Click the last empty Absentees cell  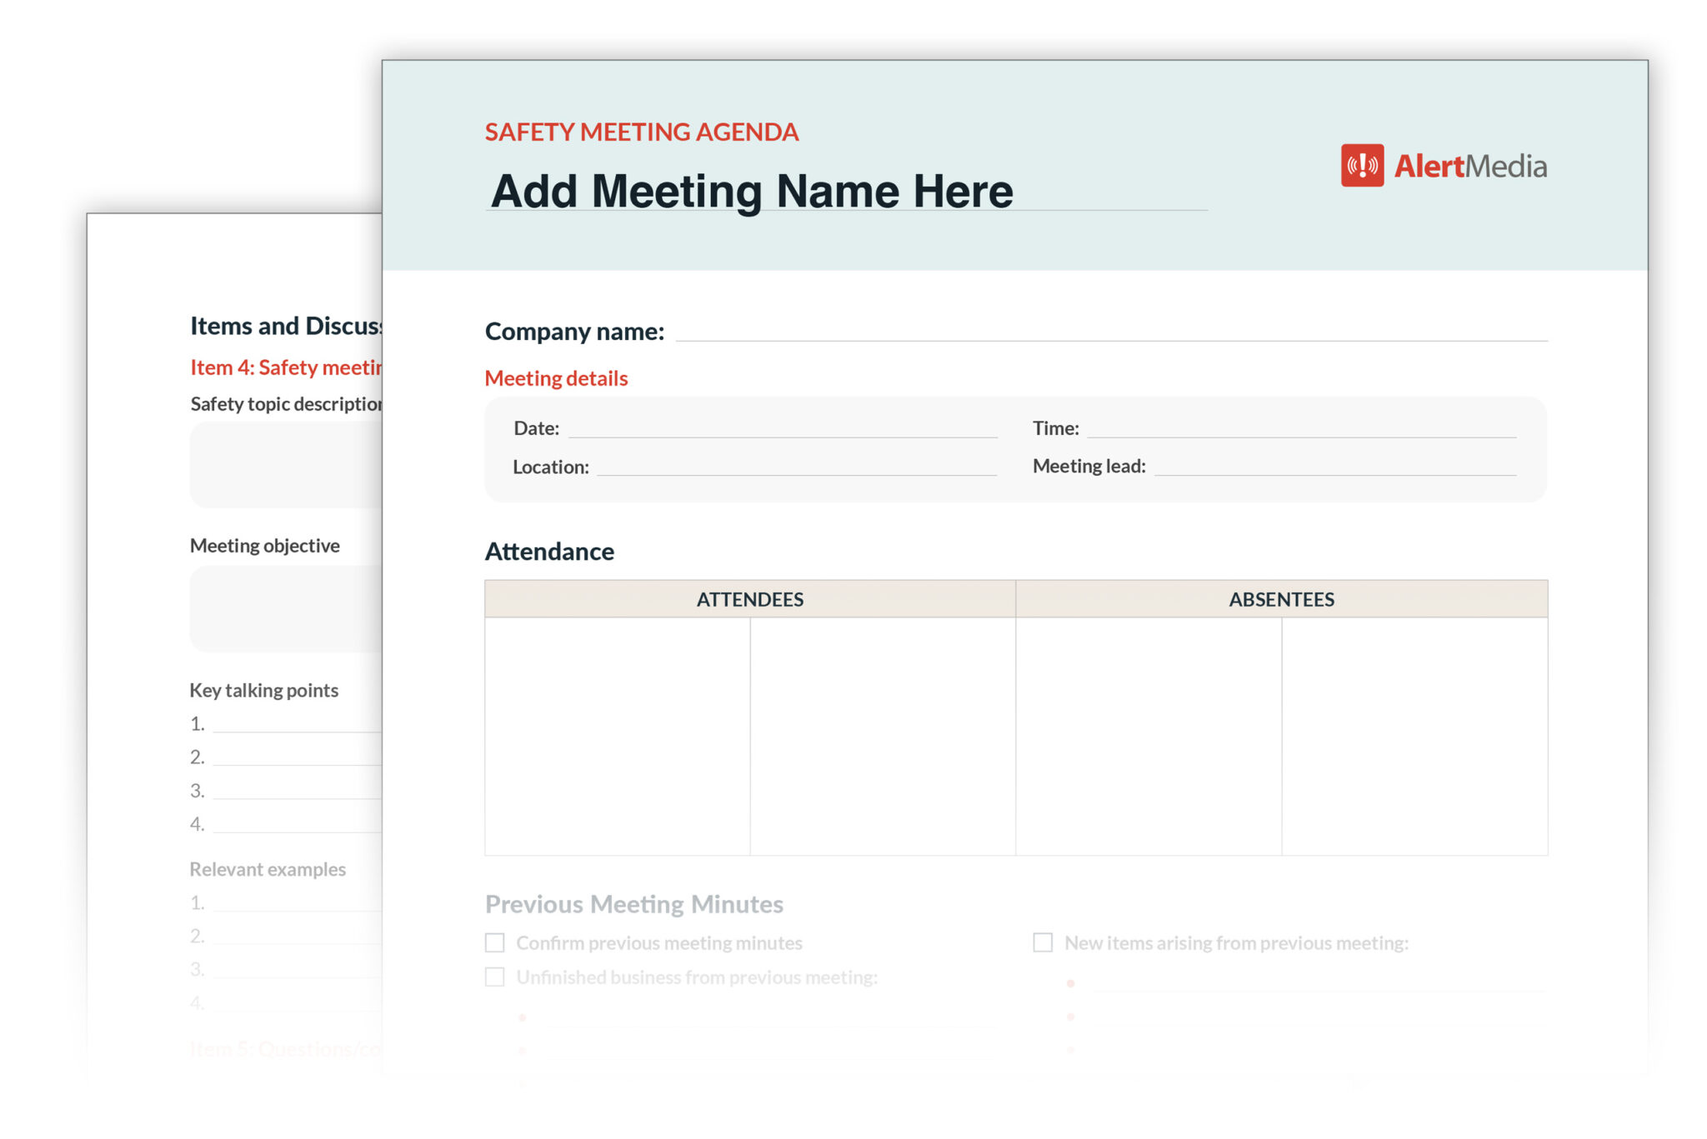pyautogui.click(x=1414, y=736)
